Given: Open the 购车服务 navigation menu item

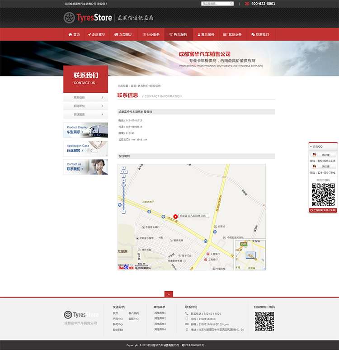Looking at the screenshot, I should point(178,34).
